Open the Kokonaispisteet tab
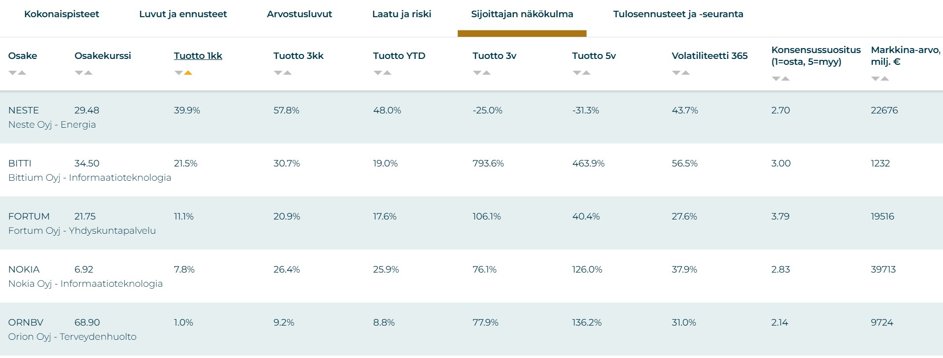 (61, 14)
